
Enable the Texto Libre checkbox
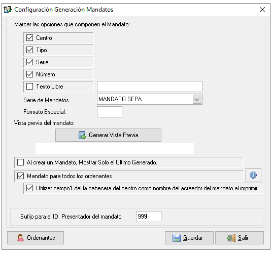click(29, 87)
